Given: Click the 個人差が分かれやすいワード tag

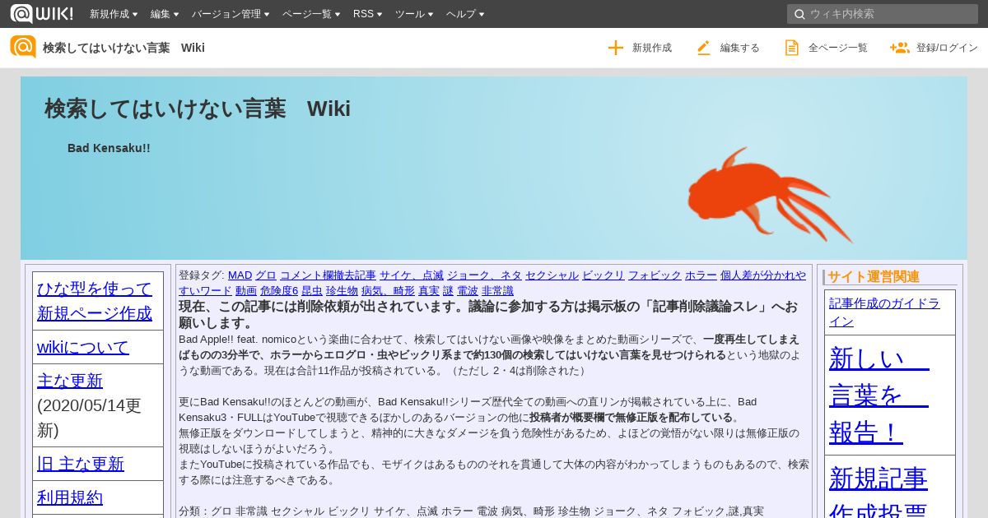Looking at the screenshot, I should pos(763,275).
